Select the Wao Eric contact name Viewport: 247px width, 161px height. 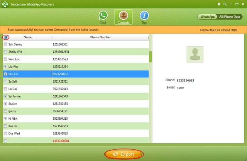coord(14,59)
